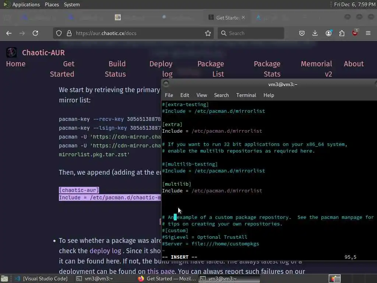Click the -- INSERT -- status text
The height and width of the screenshot is (283, 377).
click(x=180, y=257)
